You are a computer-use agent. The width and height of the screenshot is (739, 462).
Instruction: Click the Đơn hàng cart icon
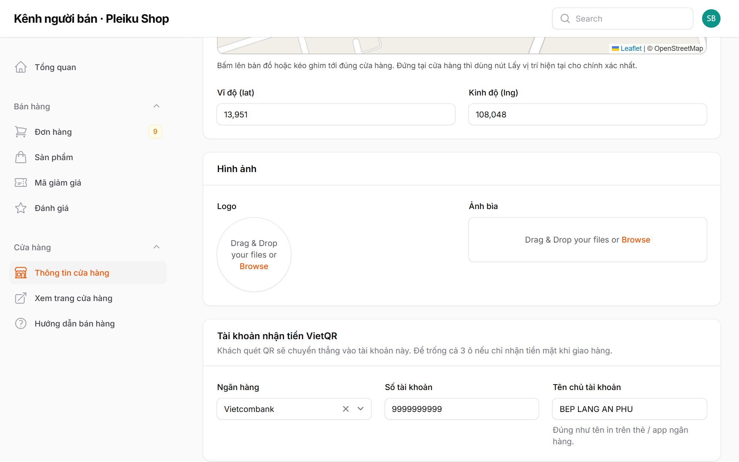21,132
